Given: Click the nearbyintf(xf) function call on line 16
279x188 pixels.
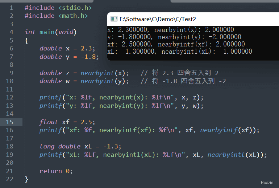Looking at the screenshot, I should [228, 130].
